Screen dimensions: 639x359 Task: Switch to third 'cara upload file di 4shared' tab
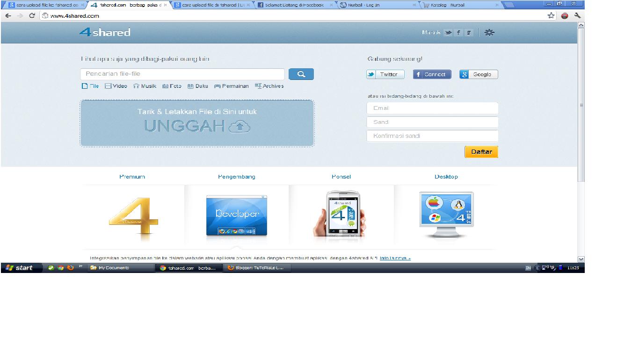212,5
